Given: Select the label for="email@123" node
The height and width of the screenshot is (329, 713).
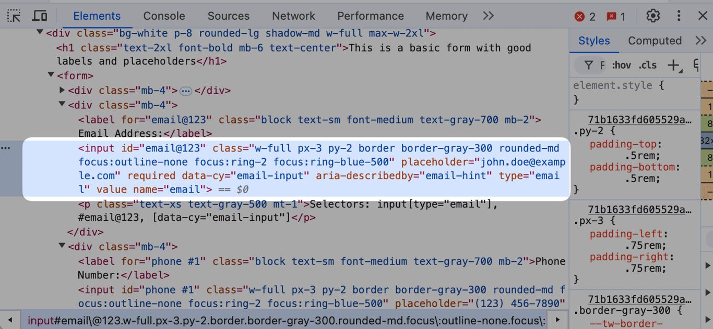Looking at the screenshot, I should 310,126.
